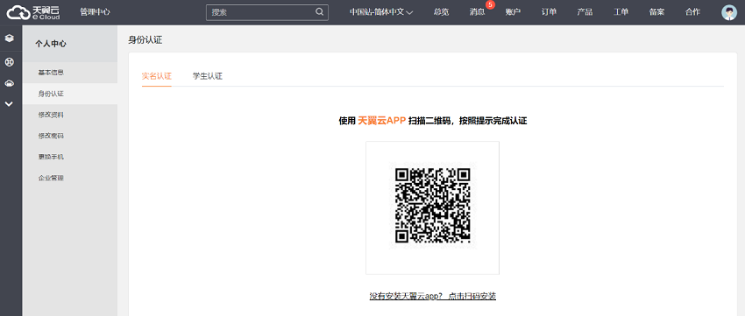The height and width of the screenshot is (316, 745).
Task: Open the 工单 menu
Action: click(x=621, y=12)
